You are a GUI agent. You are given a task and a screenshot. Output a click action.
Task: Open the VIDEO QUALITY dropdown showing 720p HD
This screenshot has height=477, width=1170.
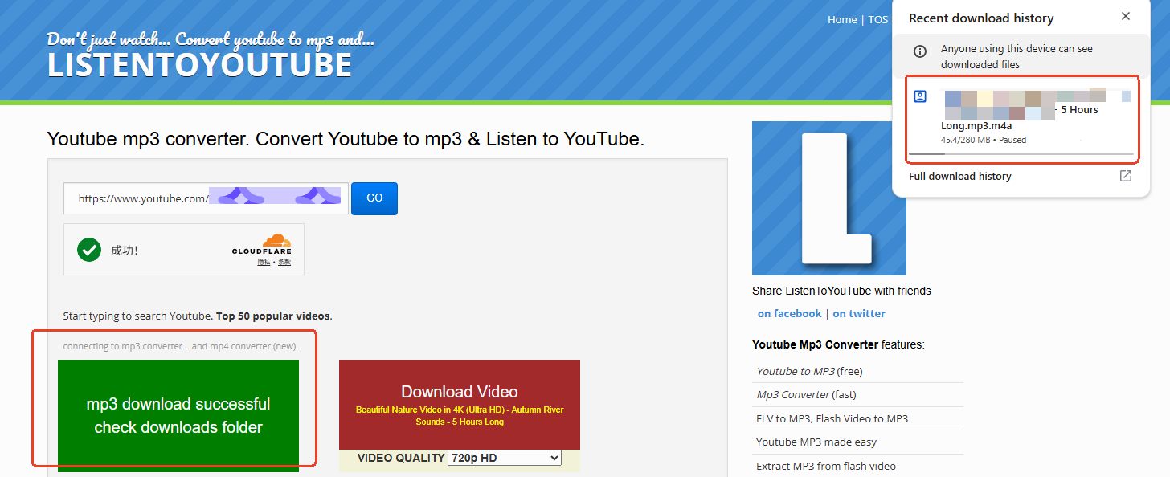(505, 458)
